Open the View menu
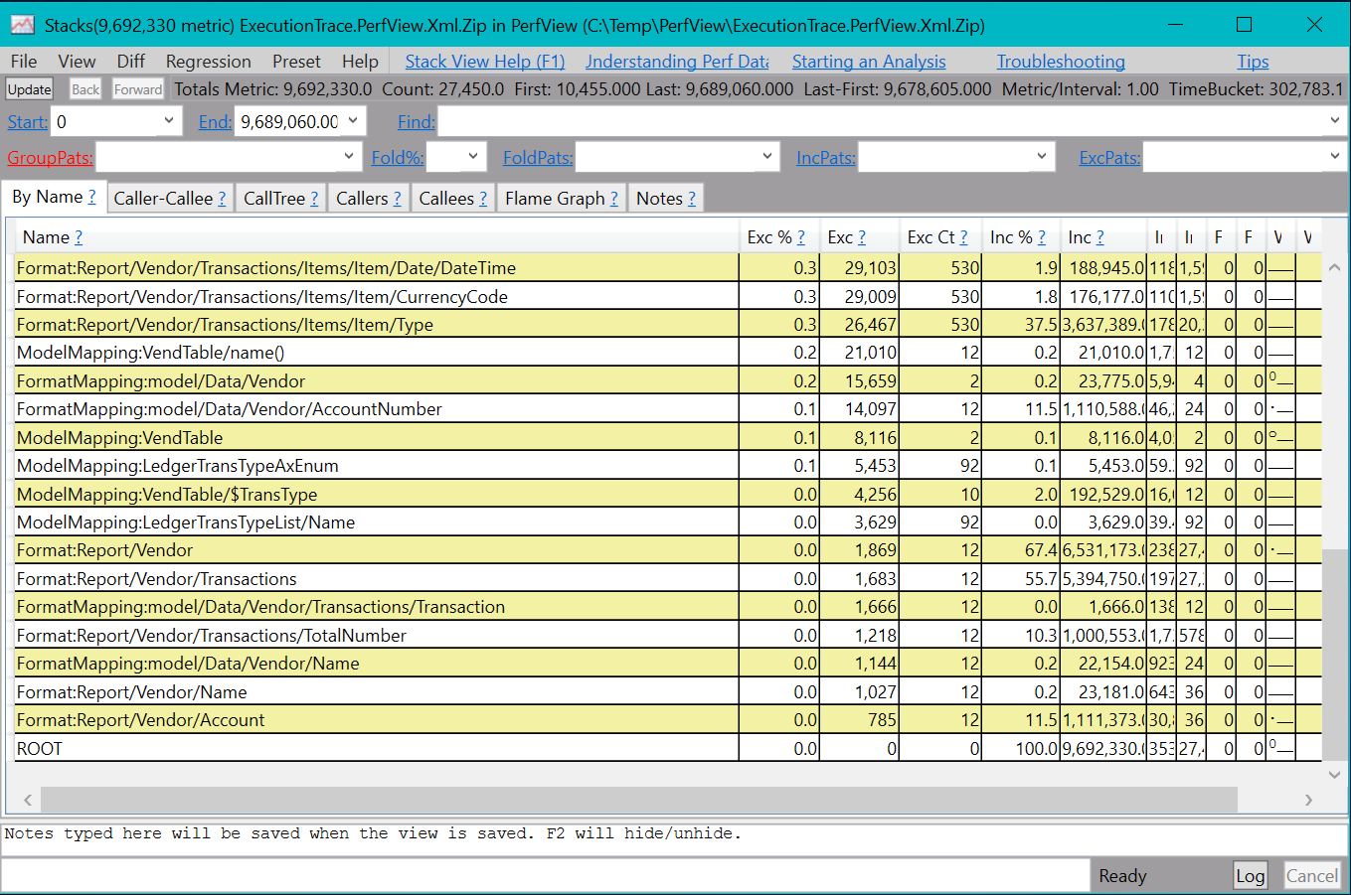The width and height of the screenshot is (1351, 895). pos(77,62)
